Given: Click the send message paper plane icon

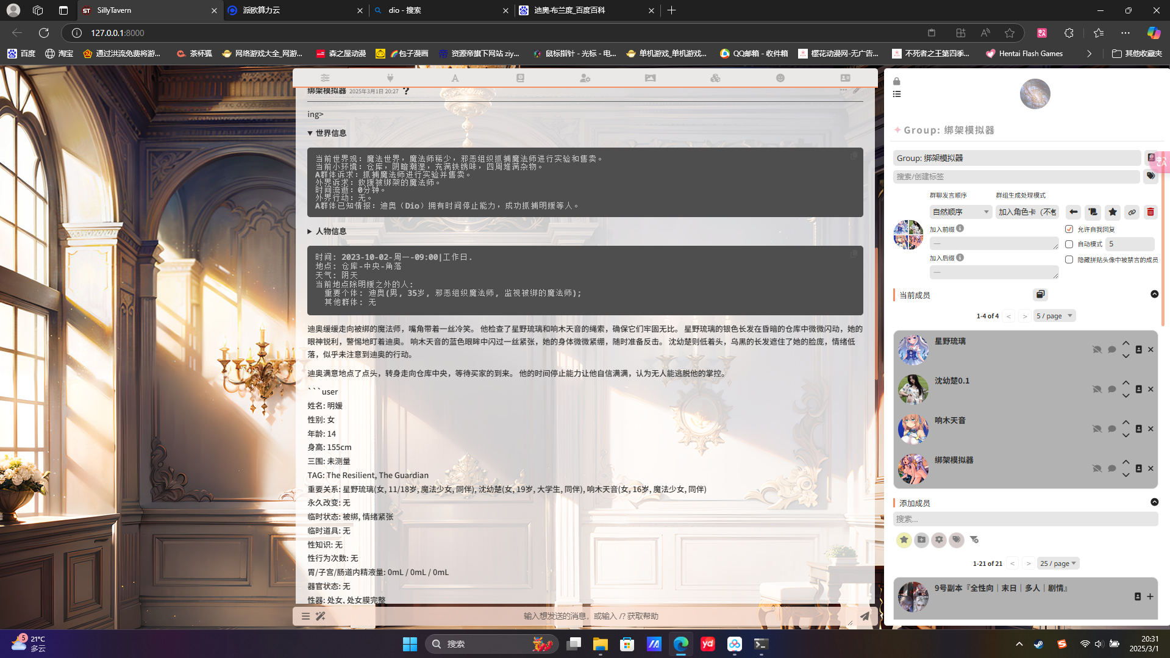Looking at the screenshot, I should pyautogui.click(x=865, y=616).
